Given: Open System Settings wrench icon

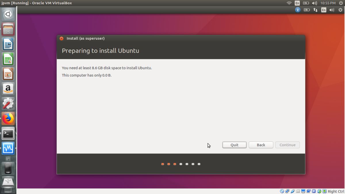Looking at the screenshot, I should pyautogui.click(x=8, y=104).
